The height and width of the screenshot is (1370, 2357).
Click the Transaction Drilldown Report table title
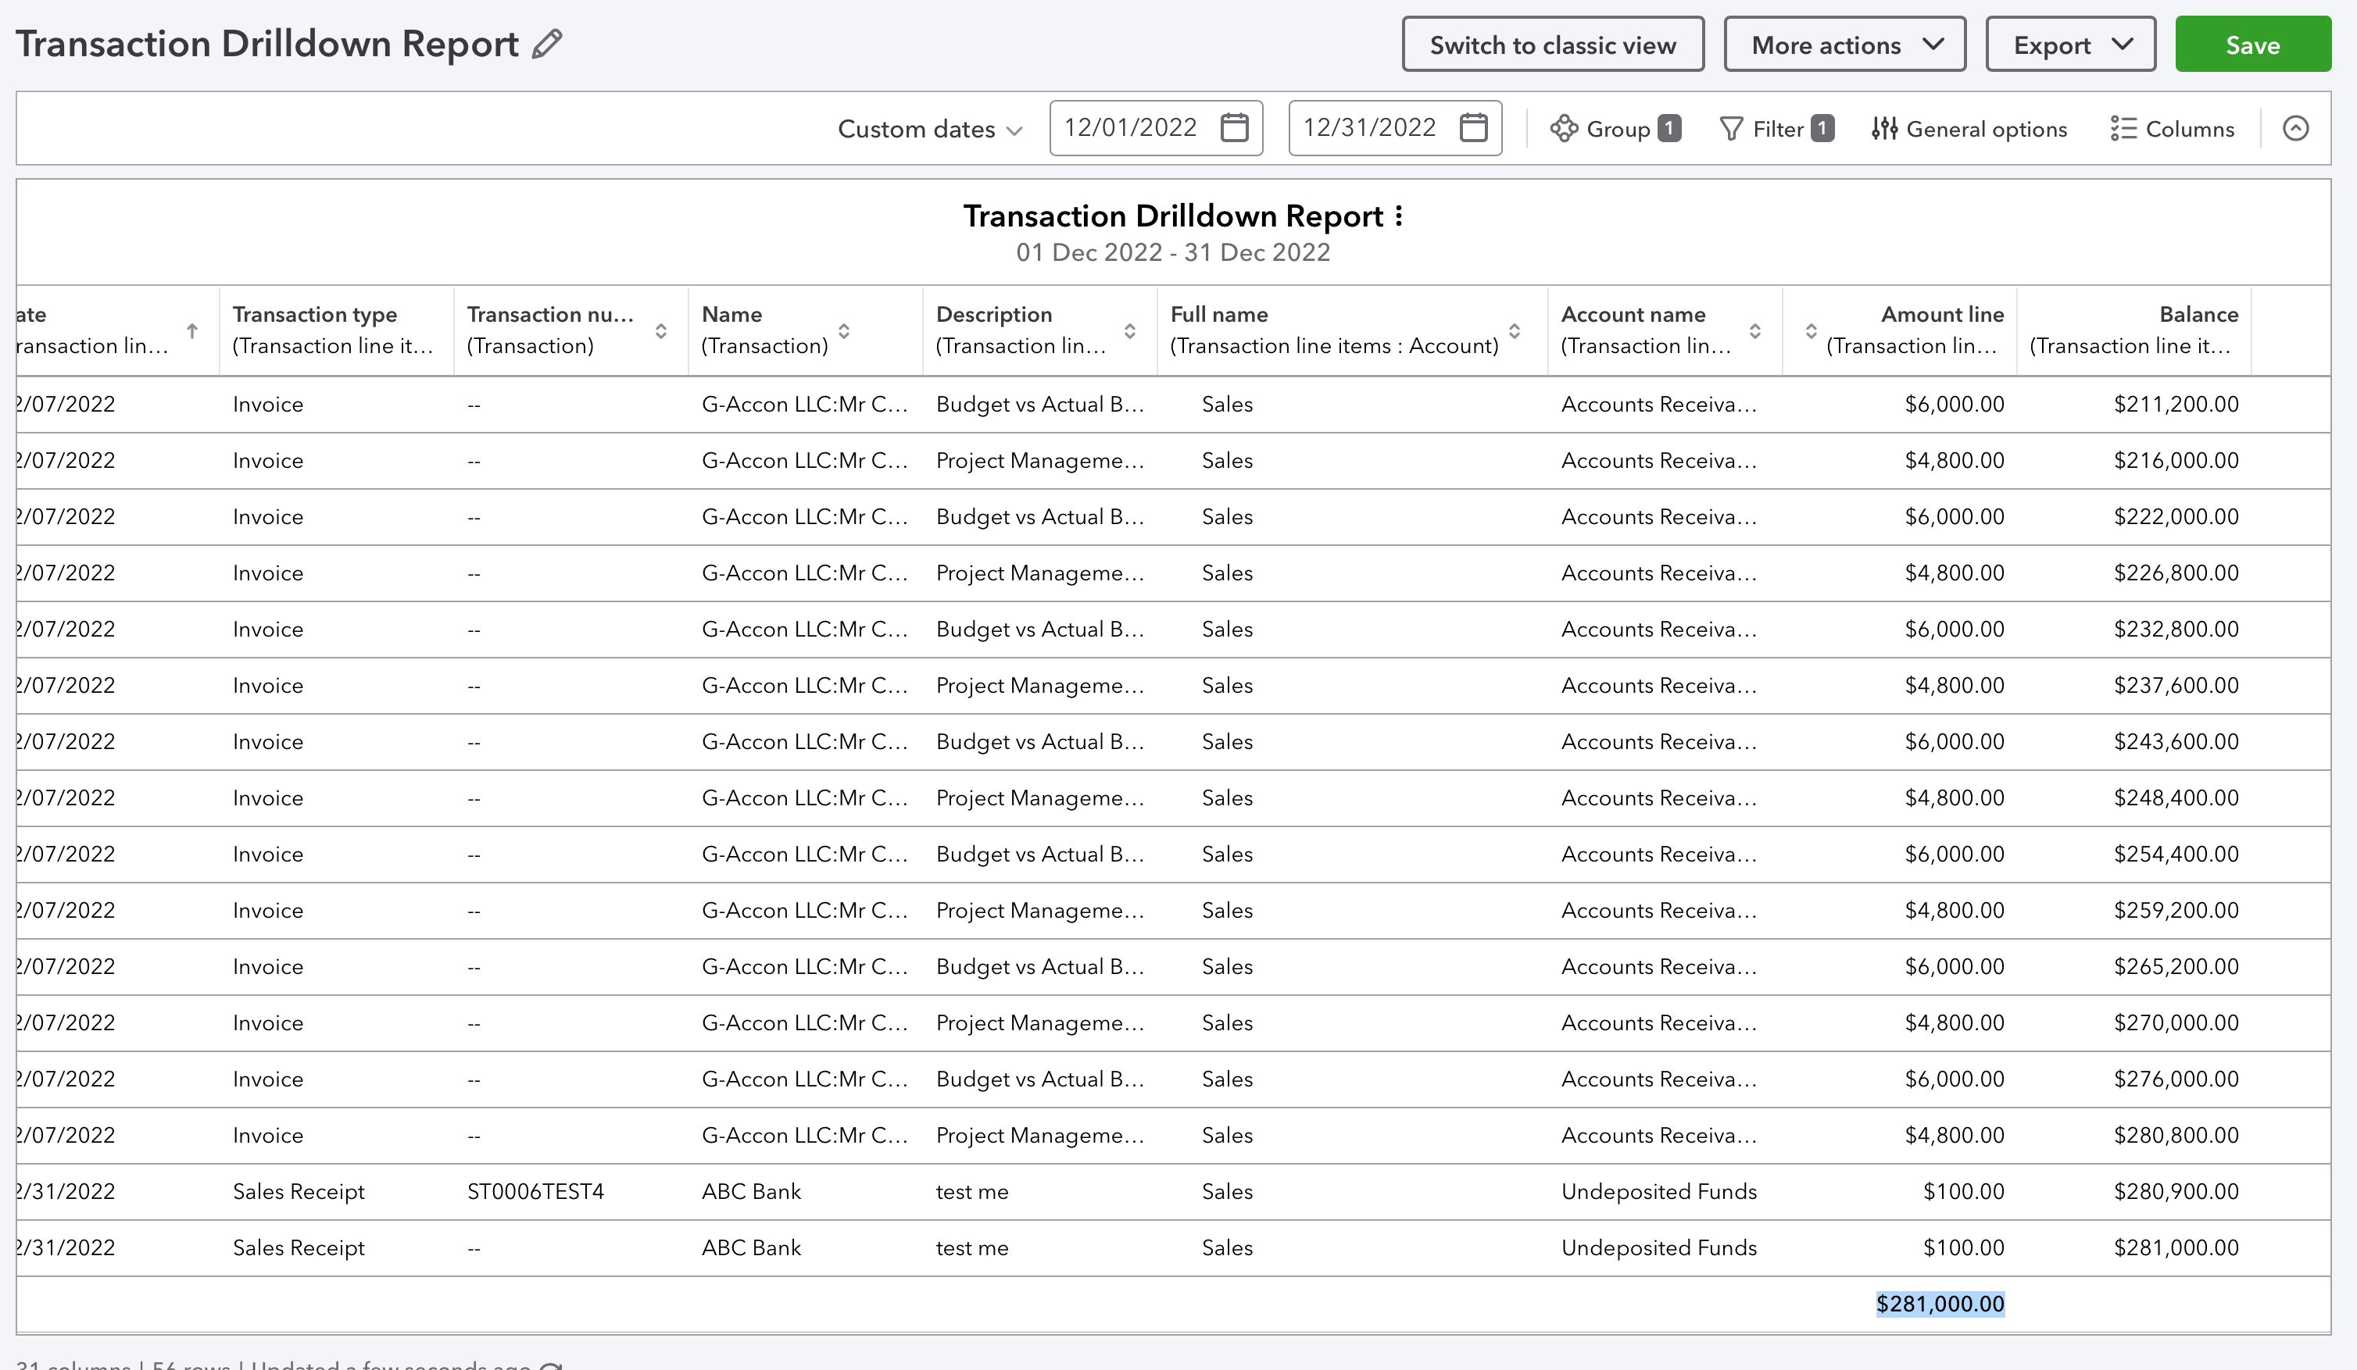[x=1173, y=216]
